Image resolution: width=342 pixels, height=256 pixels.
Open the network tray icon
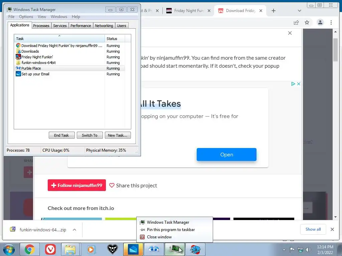[x=300, y=250]
